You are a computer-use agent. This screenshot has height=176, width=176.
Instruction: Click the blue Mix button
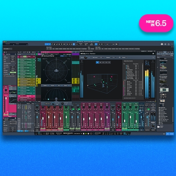pyautogui.click(x=168, y=134)
